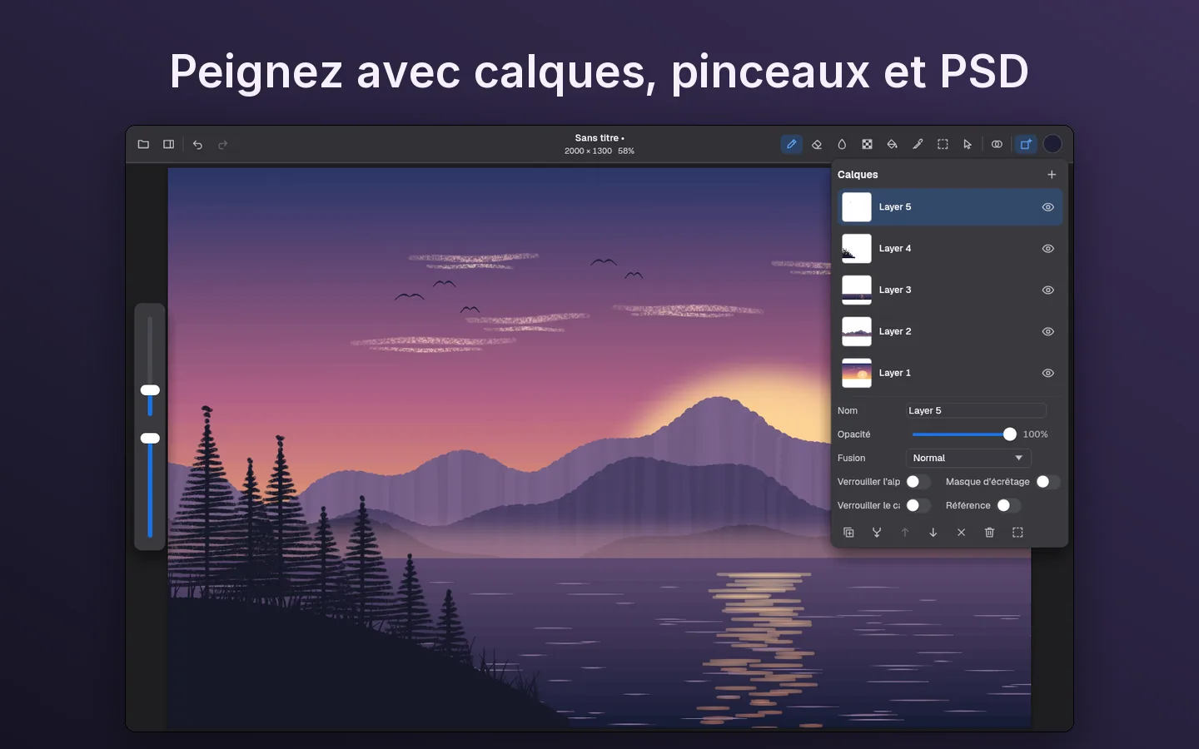1199x749 pixels.
Task: Click Layer 1 sunset thumbnail
Action: click(857, 374)
